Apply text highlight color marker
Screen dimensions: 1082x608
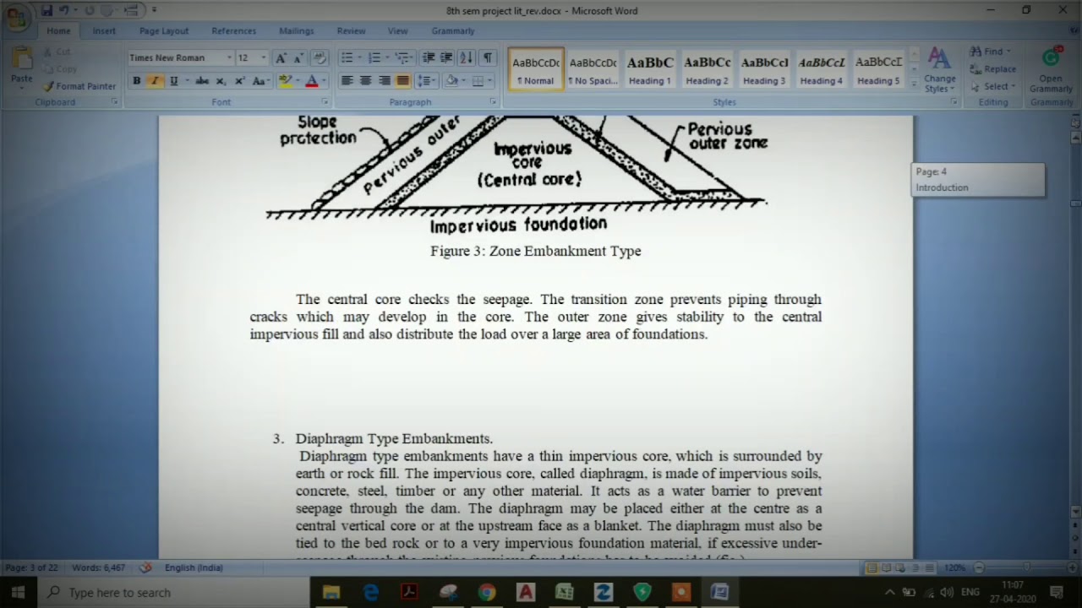(285, 81)
